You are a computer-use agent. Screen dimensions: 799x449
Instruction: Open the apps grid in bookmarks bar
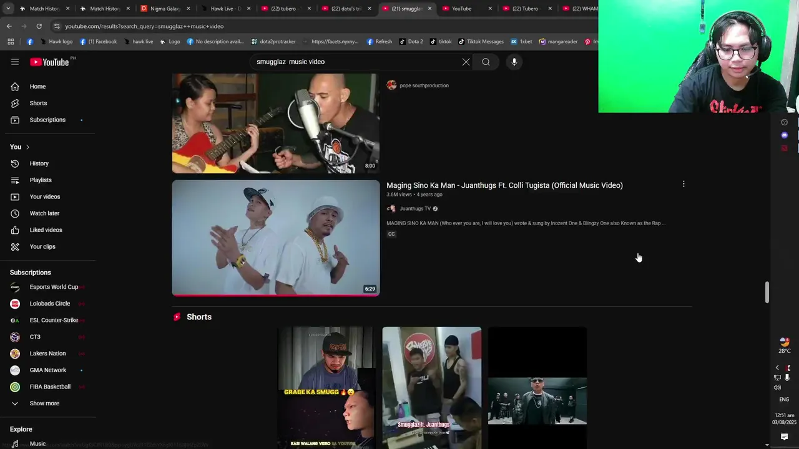coord(11,42)
